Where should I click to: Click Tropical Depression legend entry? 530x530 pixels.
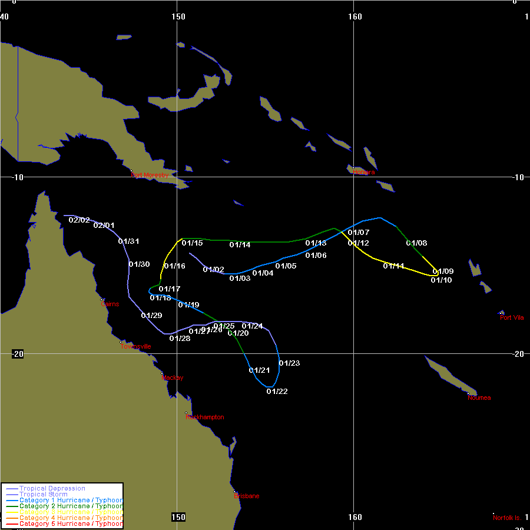[x=52, y=488]
